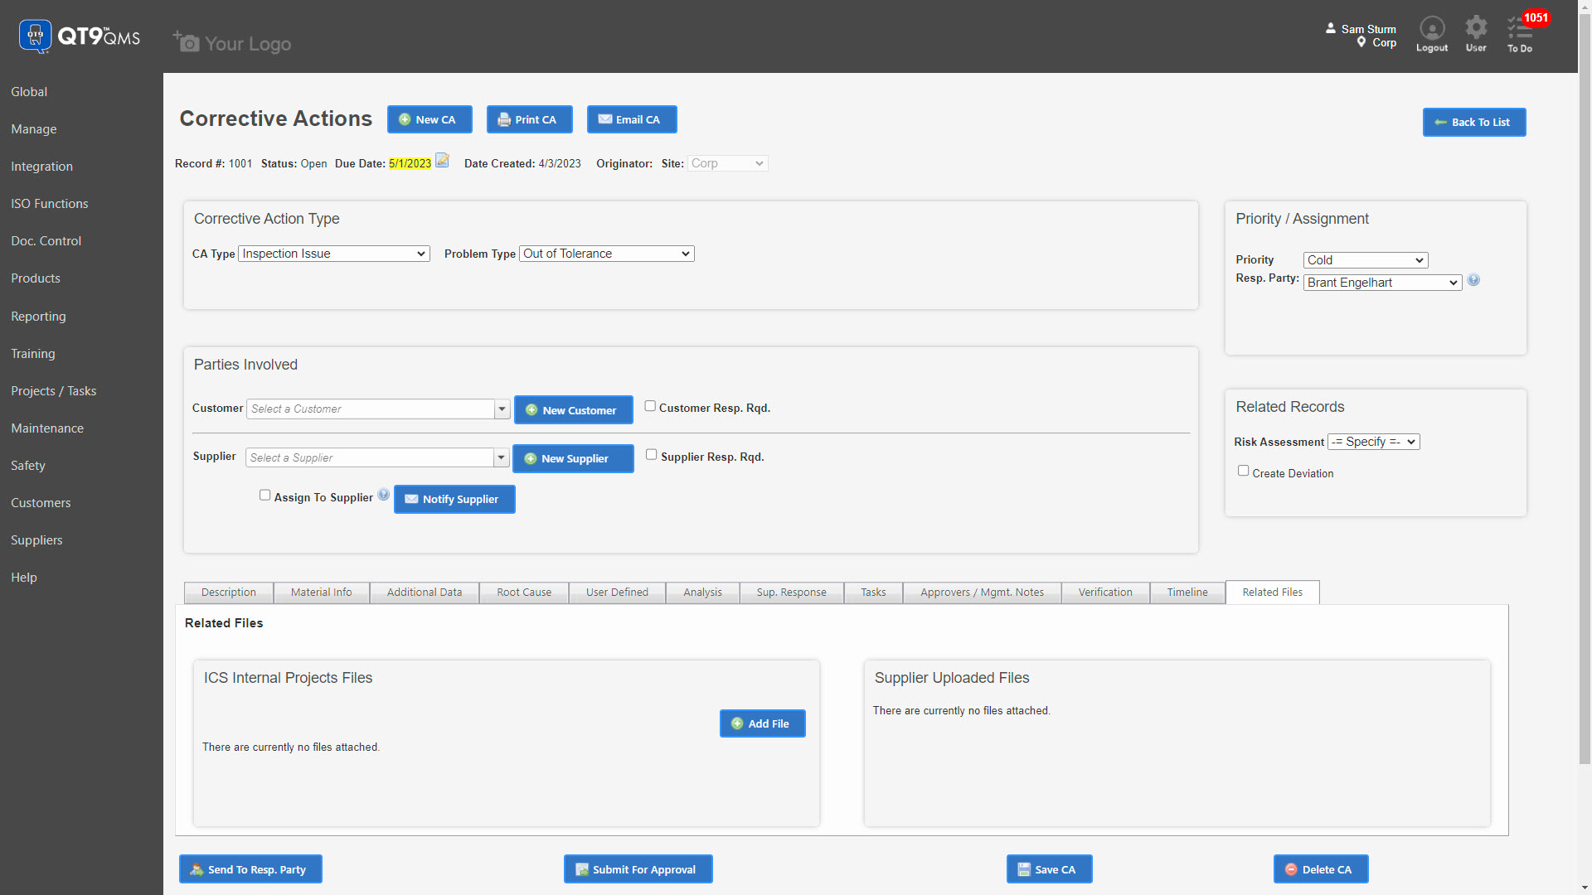This screenshot has width=1592, height=895.
Task: Check the Supplier Resp. Rqd. box
Action: (652, 454)
